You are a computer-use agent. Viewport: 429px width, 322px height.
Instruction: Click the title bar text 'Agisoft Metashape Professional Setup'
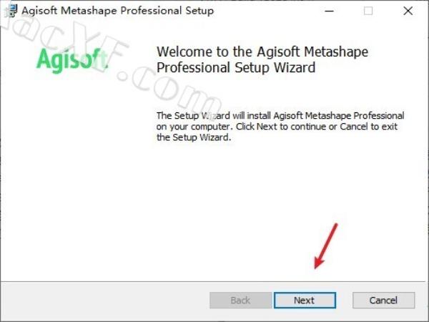pos(118,11)
